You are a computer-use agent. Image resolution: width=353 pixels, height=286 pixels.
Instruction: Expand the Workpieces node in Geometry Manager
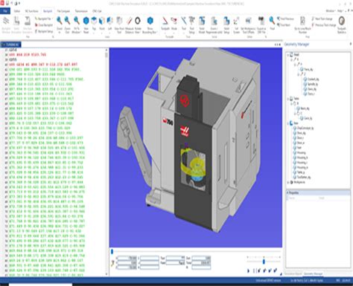288,182
